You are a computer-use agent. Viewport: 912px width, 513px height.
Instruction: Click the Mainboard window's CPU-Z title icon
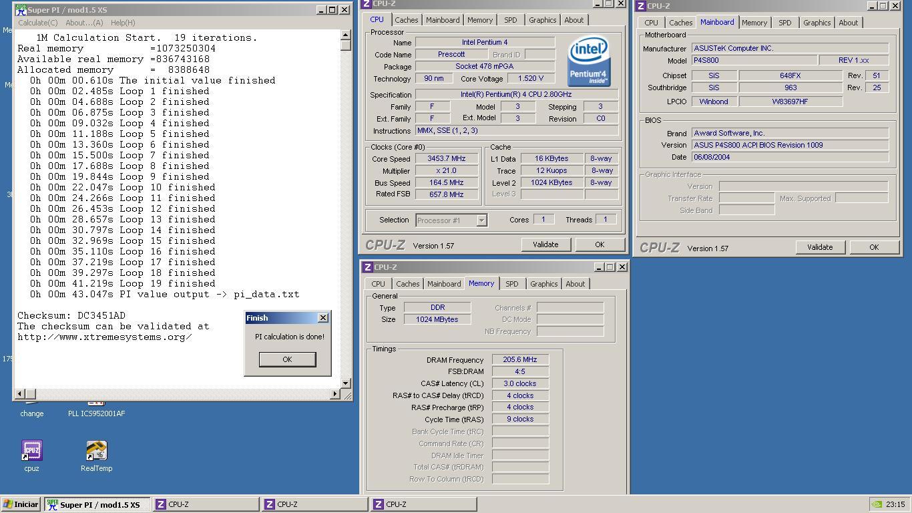(641, 6)
